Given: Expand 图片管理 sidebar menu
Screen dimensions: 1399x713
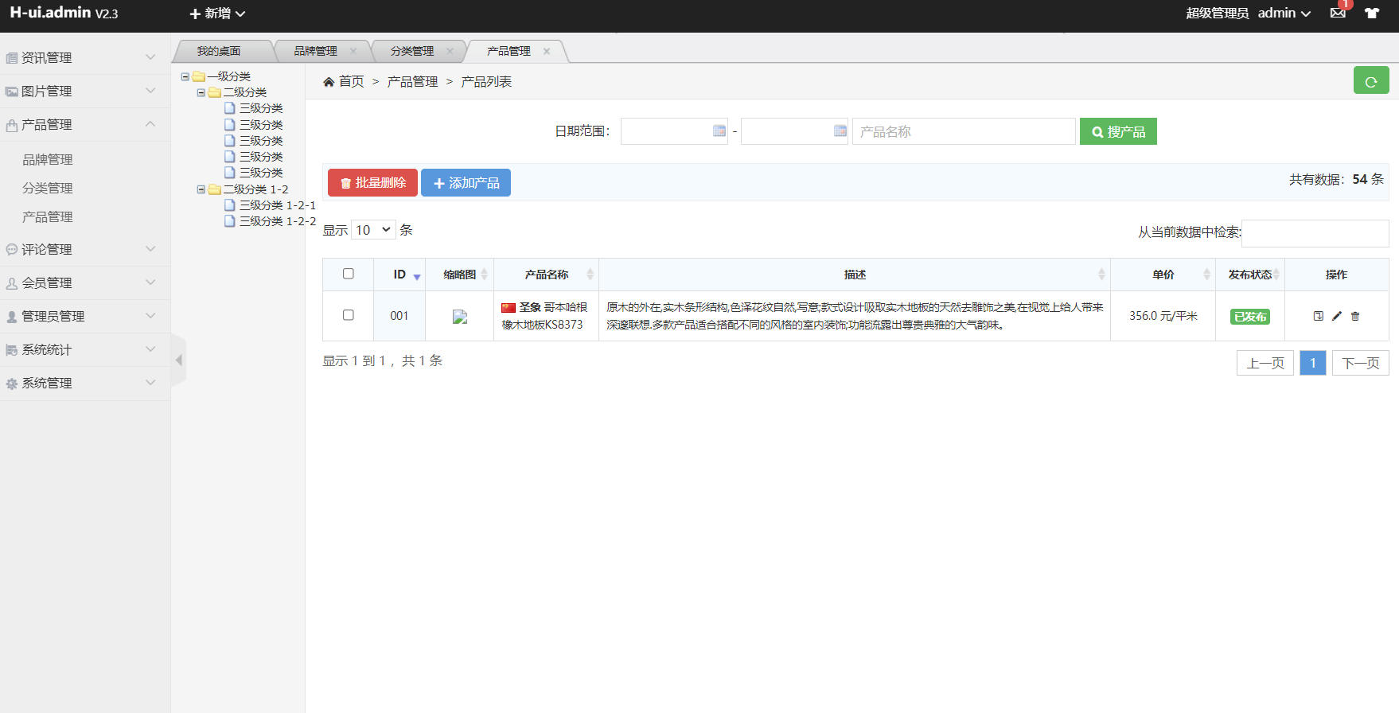Looking at the screenshot, I should pos(85,91).
